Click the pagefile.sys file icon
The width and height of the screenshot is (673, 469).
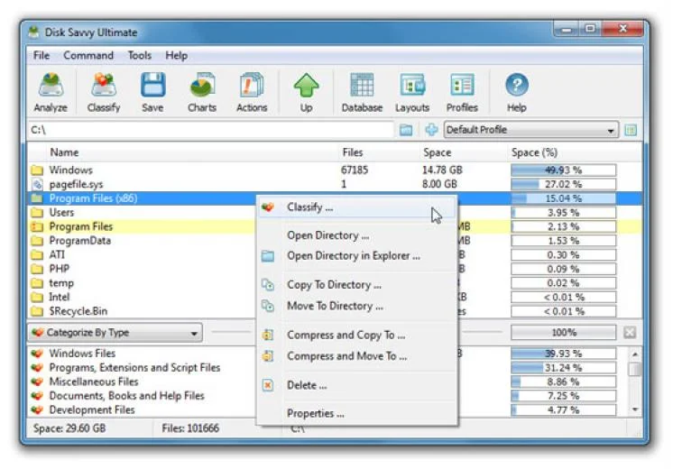coord(37,185)
